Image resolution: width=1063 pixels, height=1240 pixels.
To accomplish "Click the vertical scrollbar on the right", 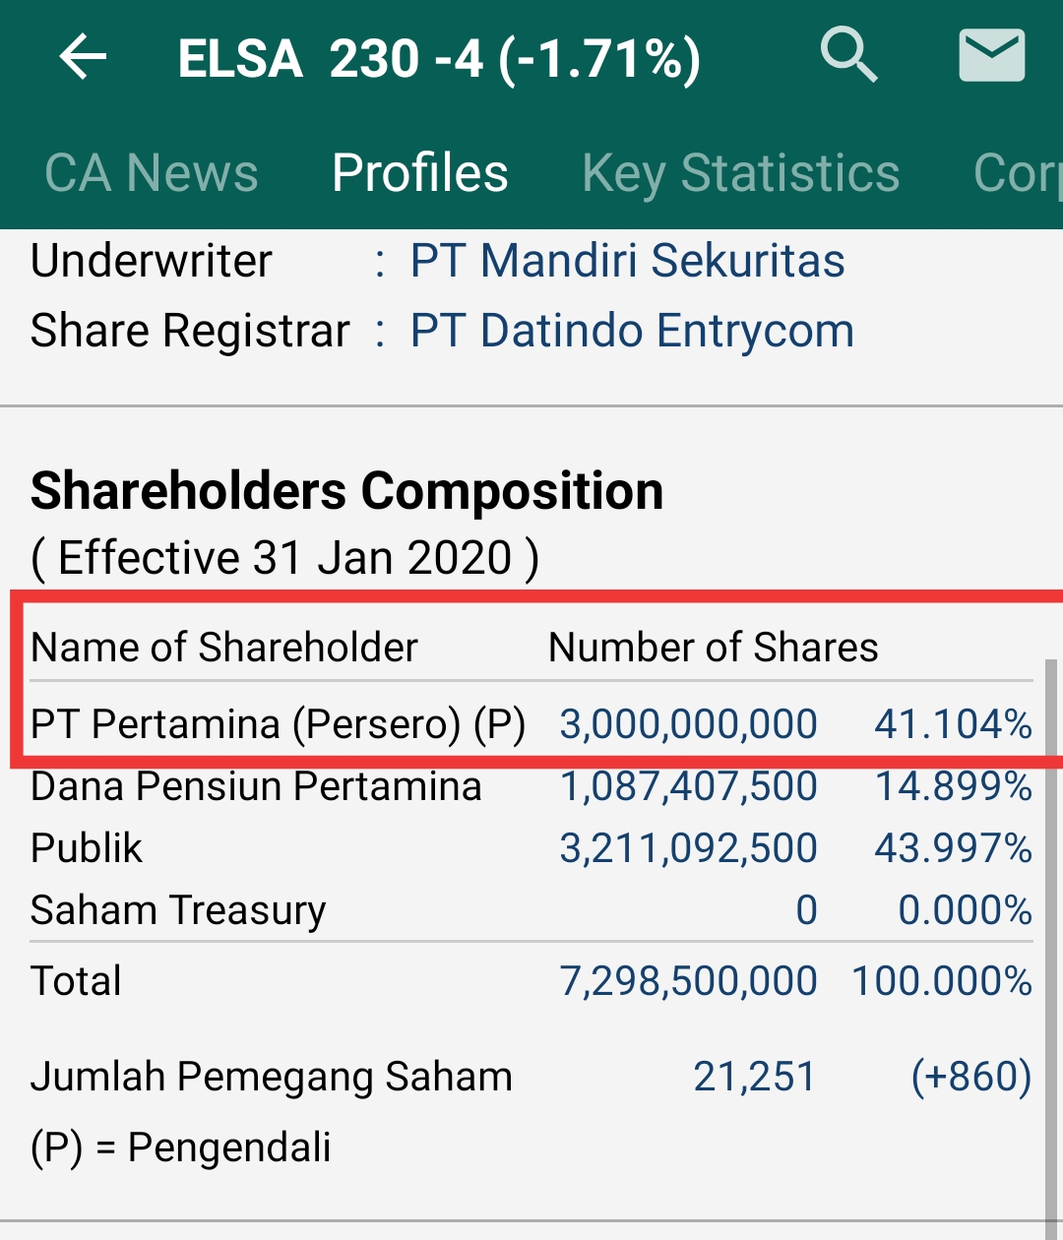I will [x=1050, y=935].
